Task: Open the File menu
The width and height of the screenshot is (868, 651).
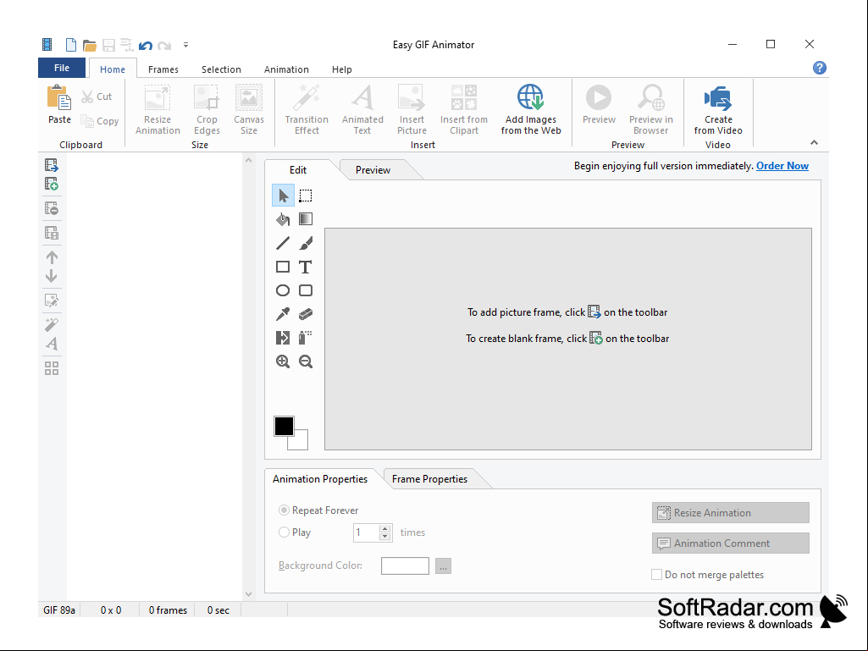Action: click(x=62, y=68)
